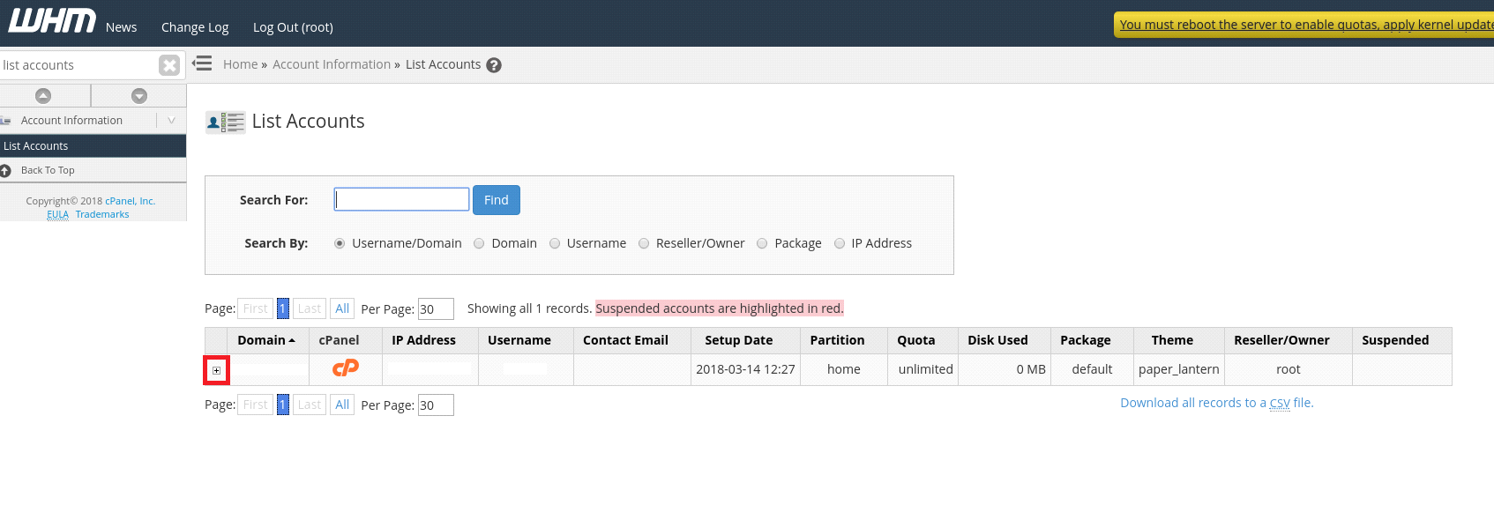Select the Package search option
The height and width of the screenshot is (505, 1494).
point(762,243)
